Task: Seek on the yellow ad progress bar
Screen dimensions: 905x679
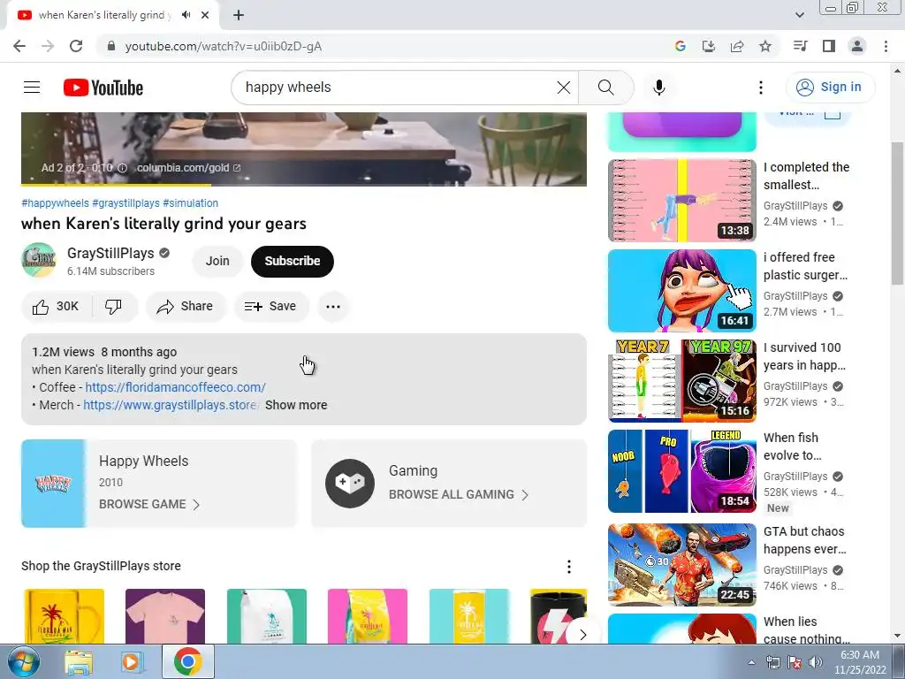Action: pos(304,185)
